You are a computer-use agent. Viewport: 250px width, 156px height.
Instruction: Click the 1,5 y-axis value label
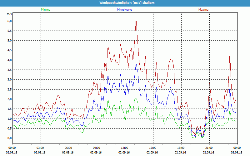coord(9,109)
